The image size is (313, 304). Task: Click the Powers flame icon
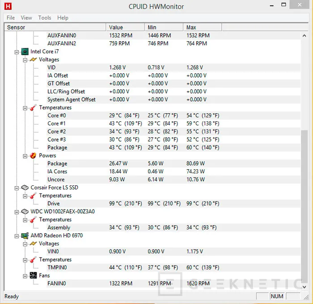pos(33,155)
